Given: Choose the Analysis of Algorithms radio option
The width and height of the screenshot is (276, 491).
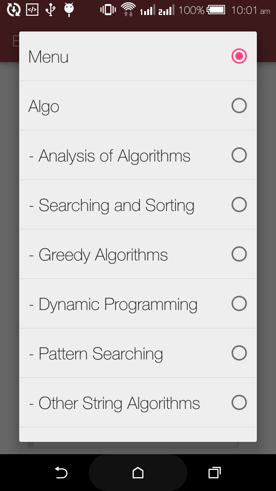Looking at the screenshot, I should (239, 155).
